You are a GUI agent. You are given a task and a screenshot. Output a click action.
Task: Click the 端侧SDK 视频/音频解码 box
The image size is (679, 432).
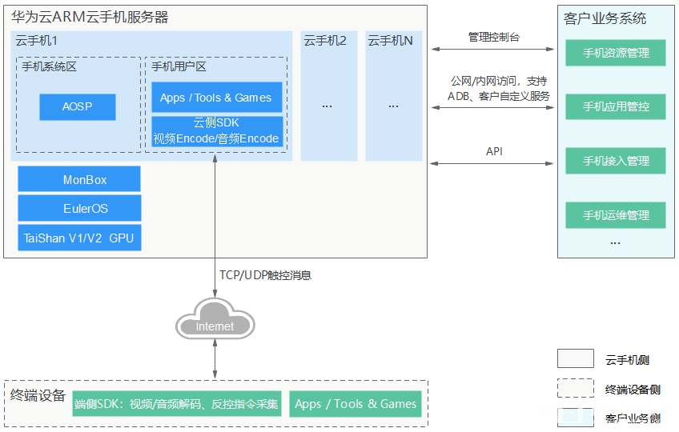(x=177, y=404)
